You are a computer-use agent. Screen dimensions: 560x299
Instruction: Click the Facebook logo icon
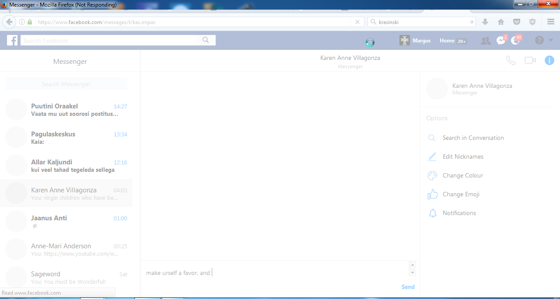(12, 40)
